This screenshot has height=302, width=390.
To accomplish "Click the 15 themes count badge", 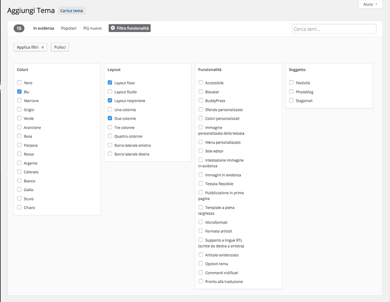I will pos(19,28).
